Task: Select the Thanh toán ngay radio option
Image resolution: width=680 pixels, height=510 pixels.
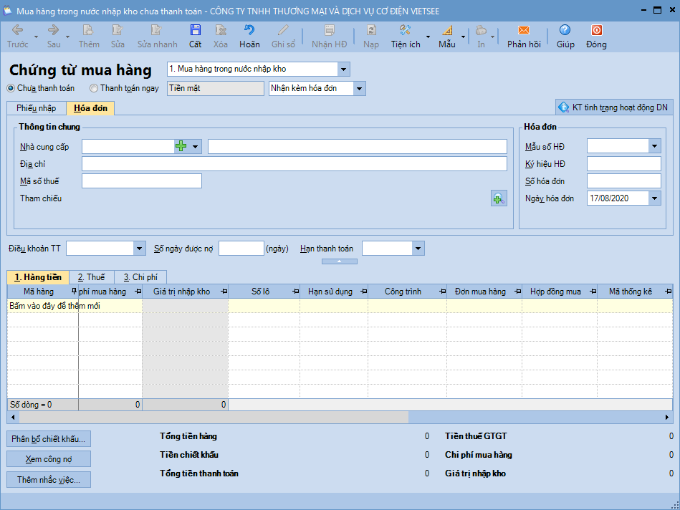Action: (x=94, y=89)
